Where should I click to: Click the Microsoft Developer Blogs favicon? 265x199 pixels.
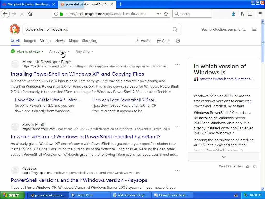(x=15, y=64)
